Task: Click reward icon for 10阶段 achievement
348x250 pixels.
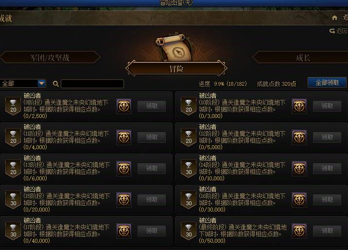Action: 299,106
